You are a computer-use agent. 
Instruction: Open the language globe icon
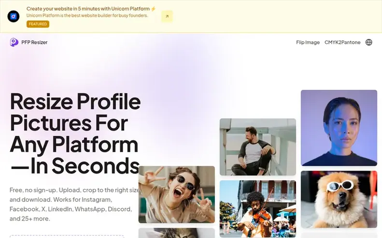(369, 42)
